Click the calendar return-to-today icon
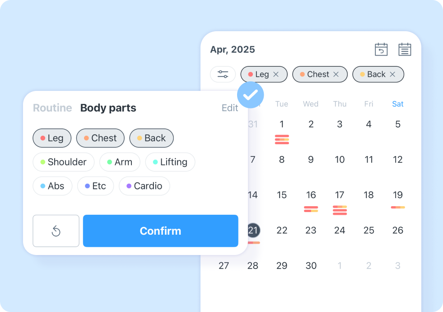This screenshot has width=443, height=312. (381, 49)
